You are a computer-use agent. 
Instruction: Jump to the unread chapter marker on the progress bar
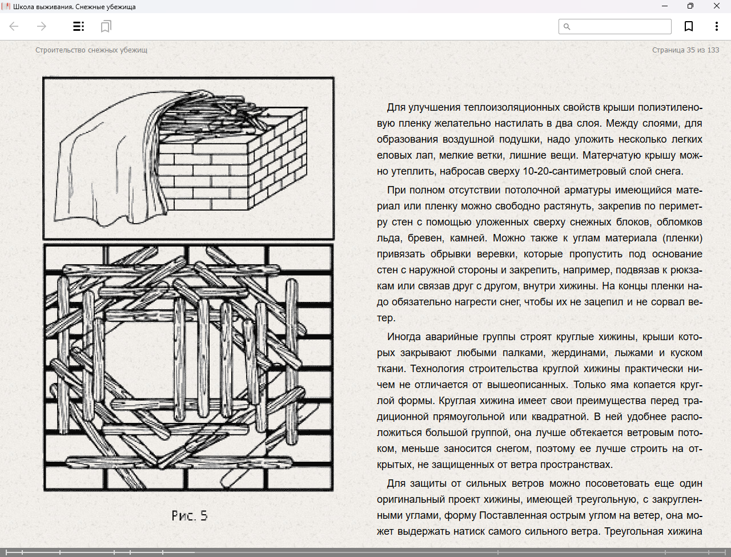(x=498, y=552)
